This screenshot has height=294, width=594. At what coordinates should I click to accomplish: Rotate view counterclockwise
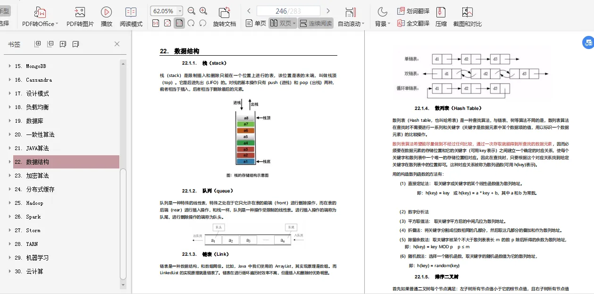(203, 23)
